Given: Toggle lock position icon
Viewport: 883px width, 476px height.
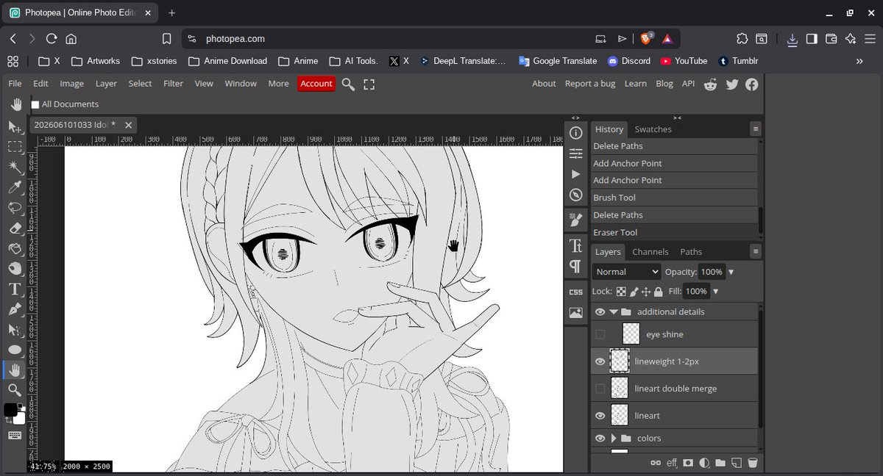Looking at the screenshot, I should tap(645, 292).
